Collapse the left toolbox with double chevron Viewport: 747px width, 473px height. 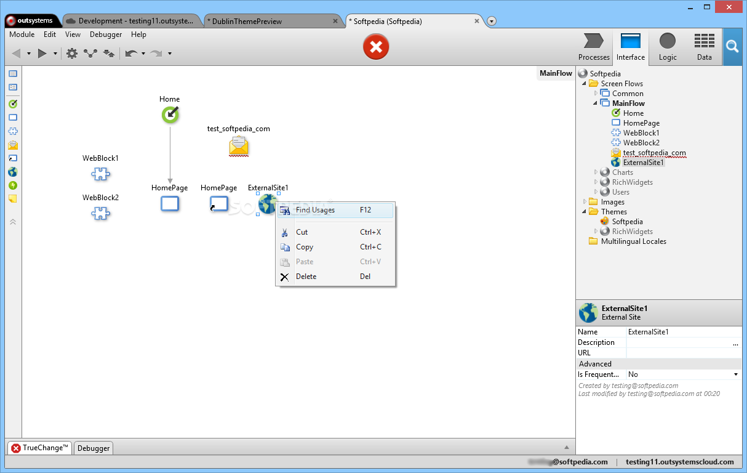click(13, 222)
